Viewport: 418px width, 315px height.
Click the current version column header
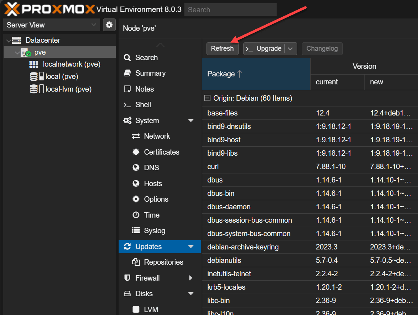pyautogui.click(x=337, y=82)
